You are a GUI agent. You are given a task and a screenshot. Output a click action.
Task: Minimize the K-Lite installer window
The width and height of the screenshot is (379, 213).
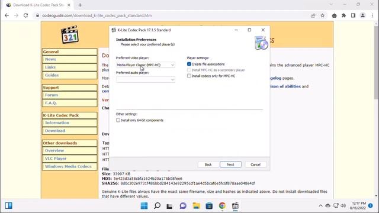236,30
